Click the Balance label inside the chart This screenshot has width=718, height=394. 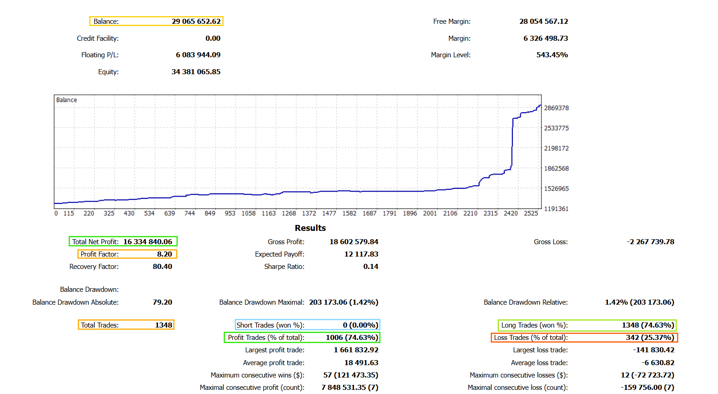67,100
